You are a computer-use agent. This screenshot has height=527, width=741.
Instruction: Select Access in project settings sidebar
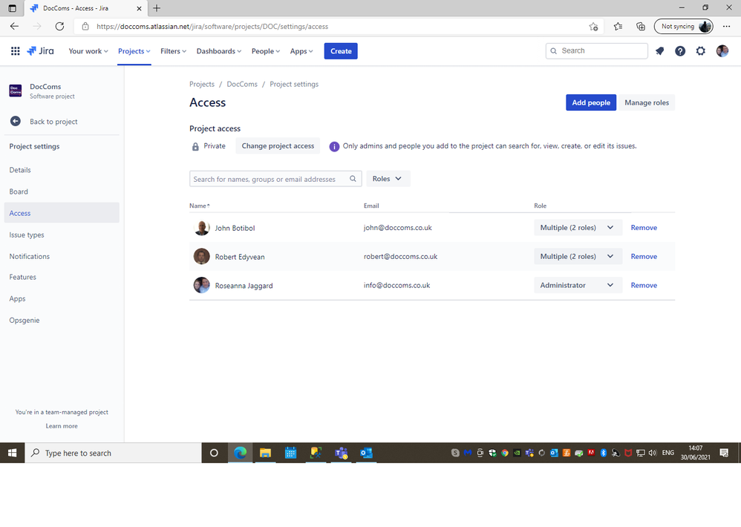(x=62, y=213)
